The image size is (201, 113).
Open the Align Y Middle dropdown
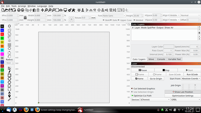(x=175, y=20)
